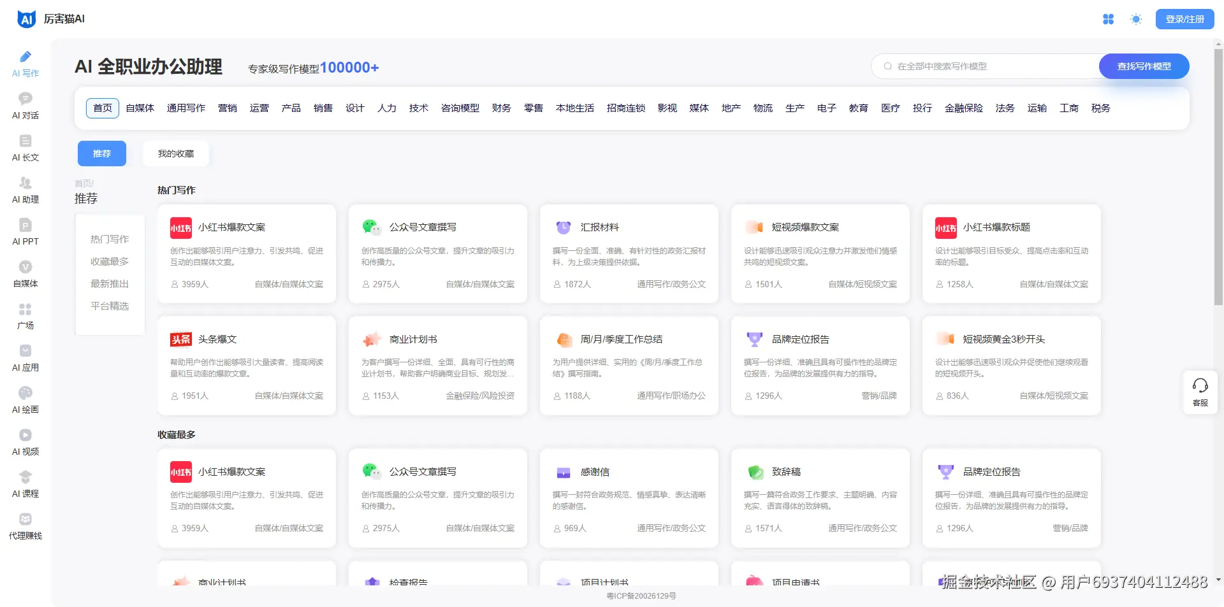The image size is (1224, 607).
Task: Go to AI 长文 in sidebar
Action: (x=25, y=148)
